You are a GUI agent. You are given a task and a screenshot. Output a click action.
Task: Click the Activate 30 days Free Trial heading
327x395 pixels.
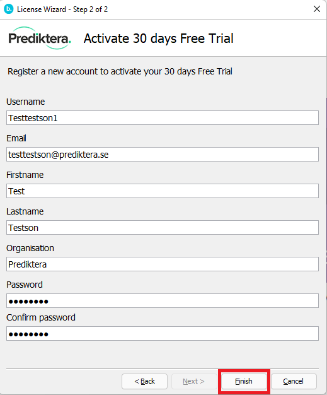pos(159,38)
